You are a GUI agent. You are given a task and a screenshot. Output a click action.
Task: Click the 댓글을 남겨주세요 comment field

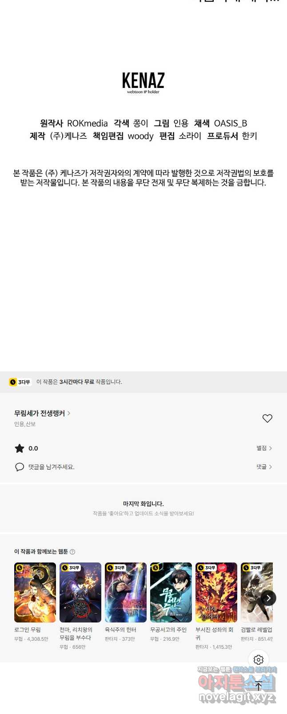pyautogui.click(x=52, y=467)
